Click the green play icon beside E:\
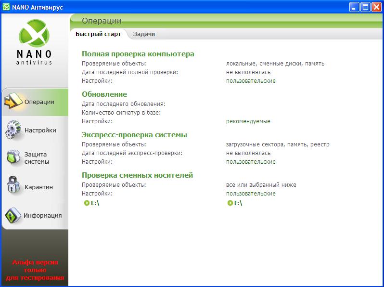The height and width of the screenshot is (287, 384). click(87, 203)
